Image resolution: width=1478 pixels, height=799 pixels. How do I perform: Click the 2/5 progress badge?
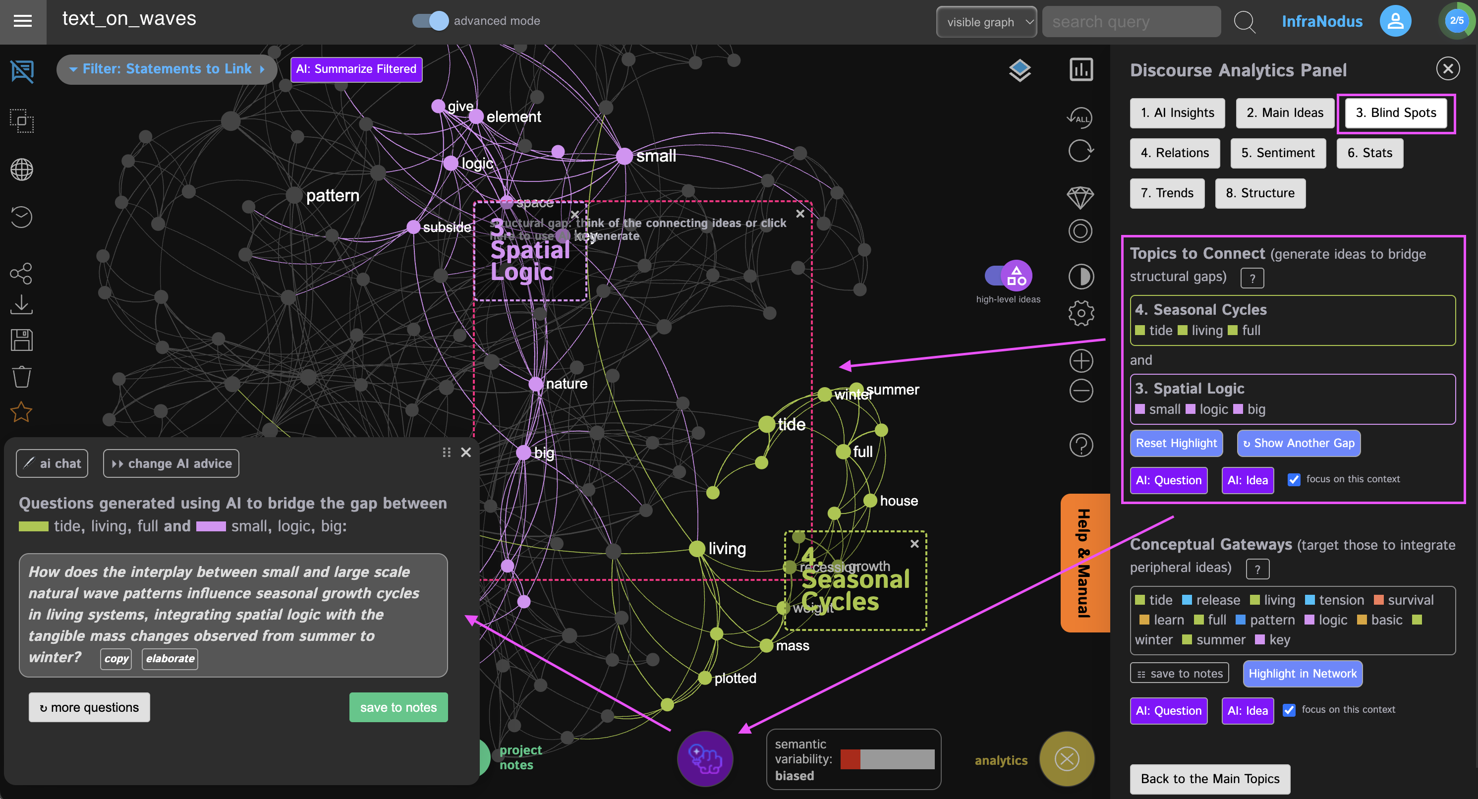(1456, 21)
